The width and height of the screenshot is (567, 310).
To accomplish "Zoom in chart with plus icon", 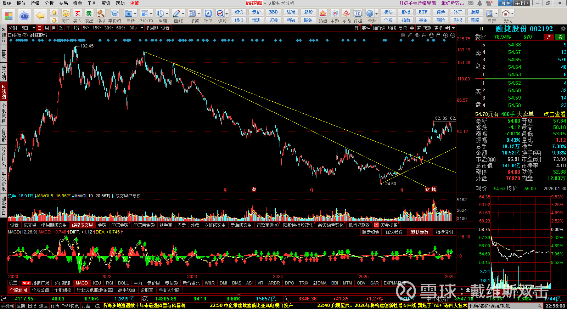I will pyautogui.click(x=445, y=35).
